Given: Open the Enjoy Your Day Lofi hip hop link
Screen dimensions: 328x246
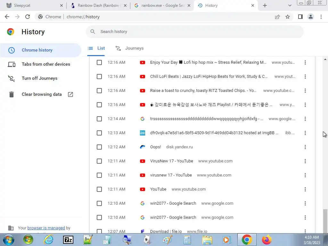Looking at the screenshot, I should pyautogui.click(x=208, y=62).
